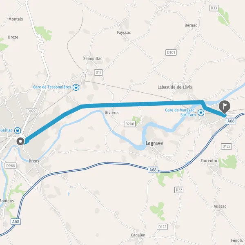Click the D17 road label near Senouillac
Image resolution: width=245 pixels, height=245 pixels.
(98, 73)
